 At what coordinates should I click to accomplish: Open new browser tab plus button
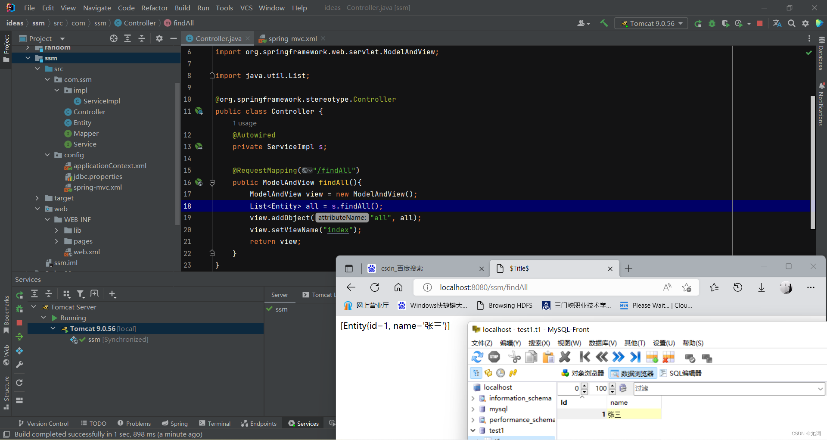(628, 268)
